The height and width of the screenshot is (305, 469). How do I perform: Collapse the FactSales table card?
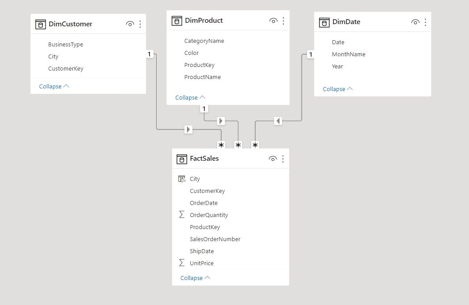pos(195,278)
